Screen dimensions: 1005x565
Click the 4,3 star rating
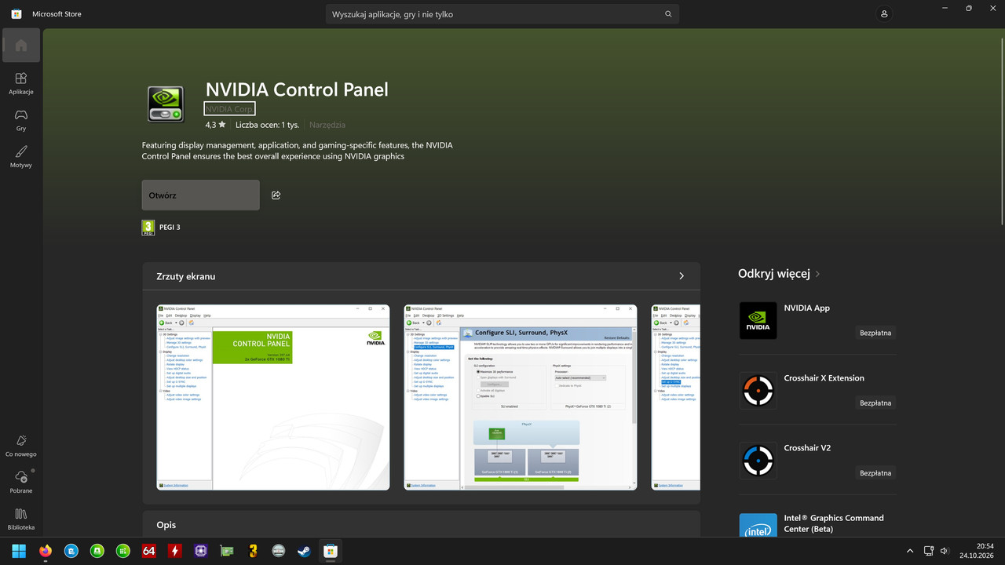click(215, 125)
